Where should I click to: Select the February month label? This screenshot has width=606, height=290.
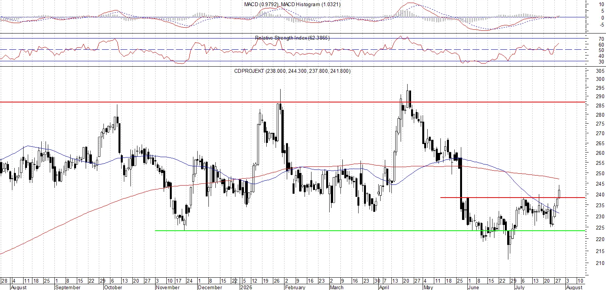point(295,287)
